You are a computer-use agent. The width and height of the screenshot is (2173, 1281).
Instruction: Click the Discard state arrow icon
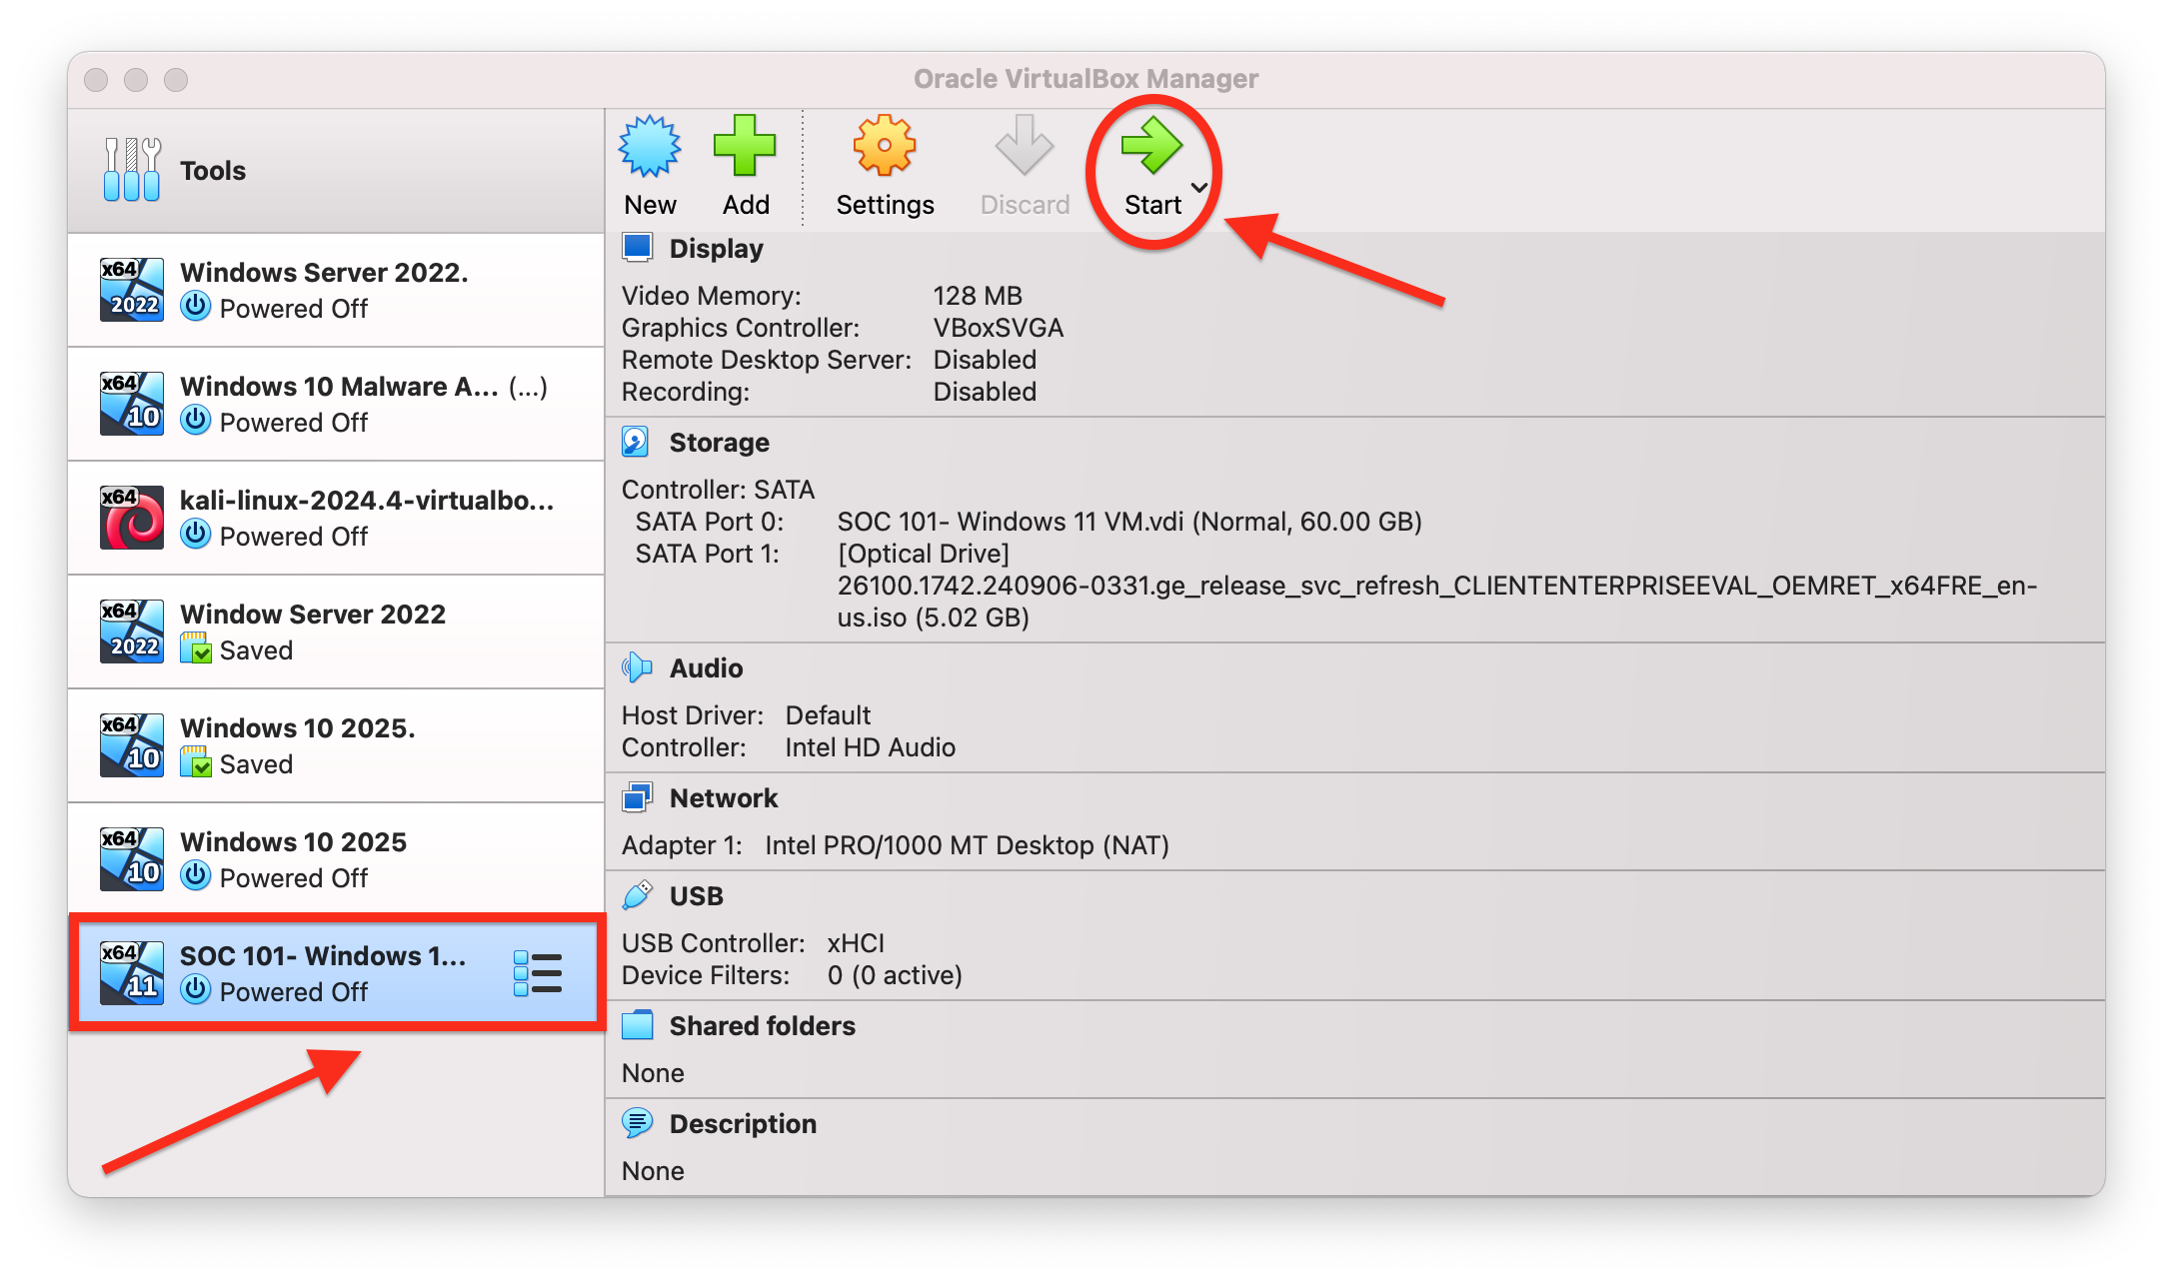1025,146
